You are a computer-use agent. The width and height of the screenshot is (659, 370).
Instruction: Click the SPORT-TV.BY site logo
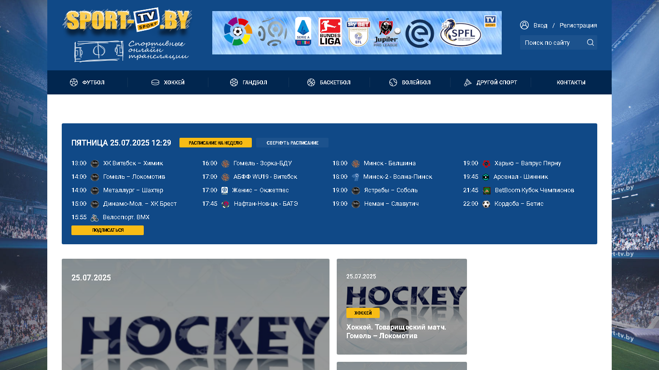click(x=128, y=21)
